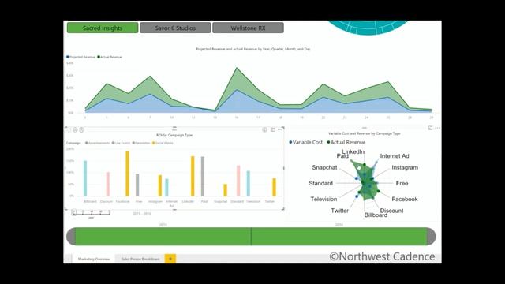
Task: Click the left gray handle of the timeline slicer
Action: [x=71, y=237]
